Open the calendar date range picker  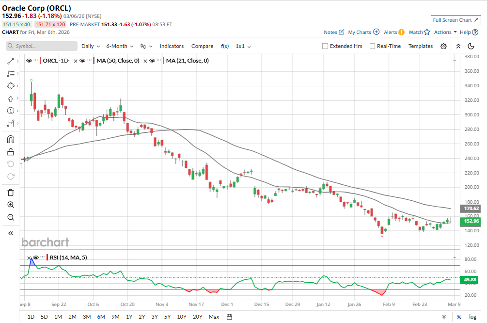229,317
